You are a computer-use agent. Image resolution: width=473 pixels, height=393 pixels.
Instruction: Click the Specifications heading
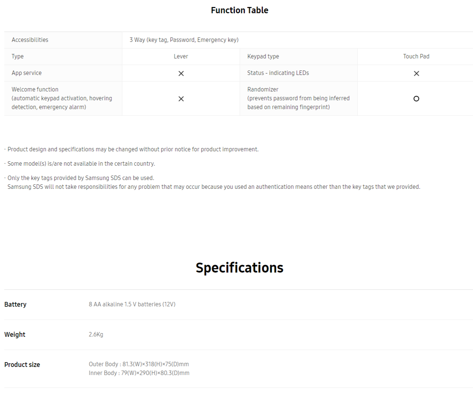[x=239, y=268]
